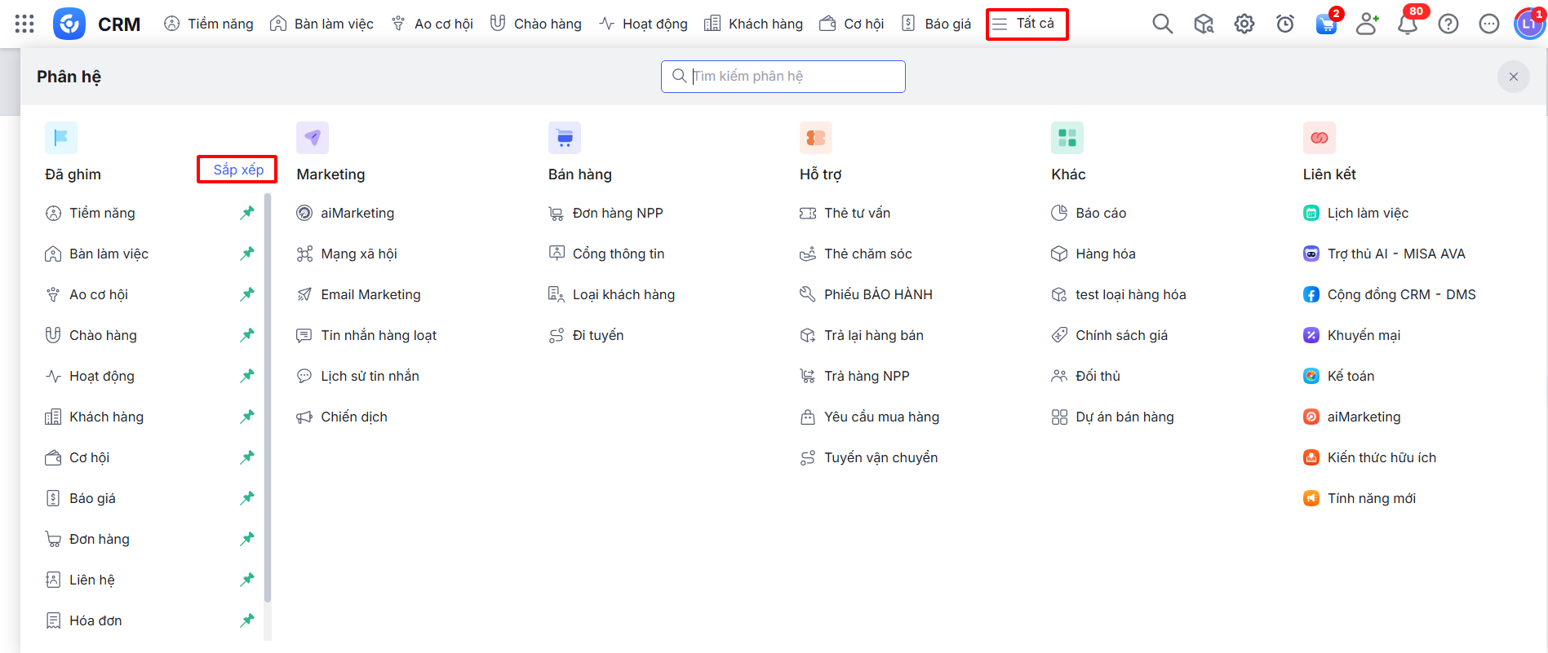
Task: Open the user avatar account menu
Action: coord(1528,24)
